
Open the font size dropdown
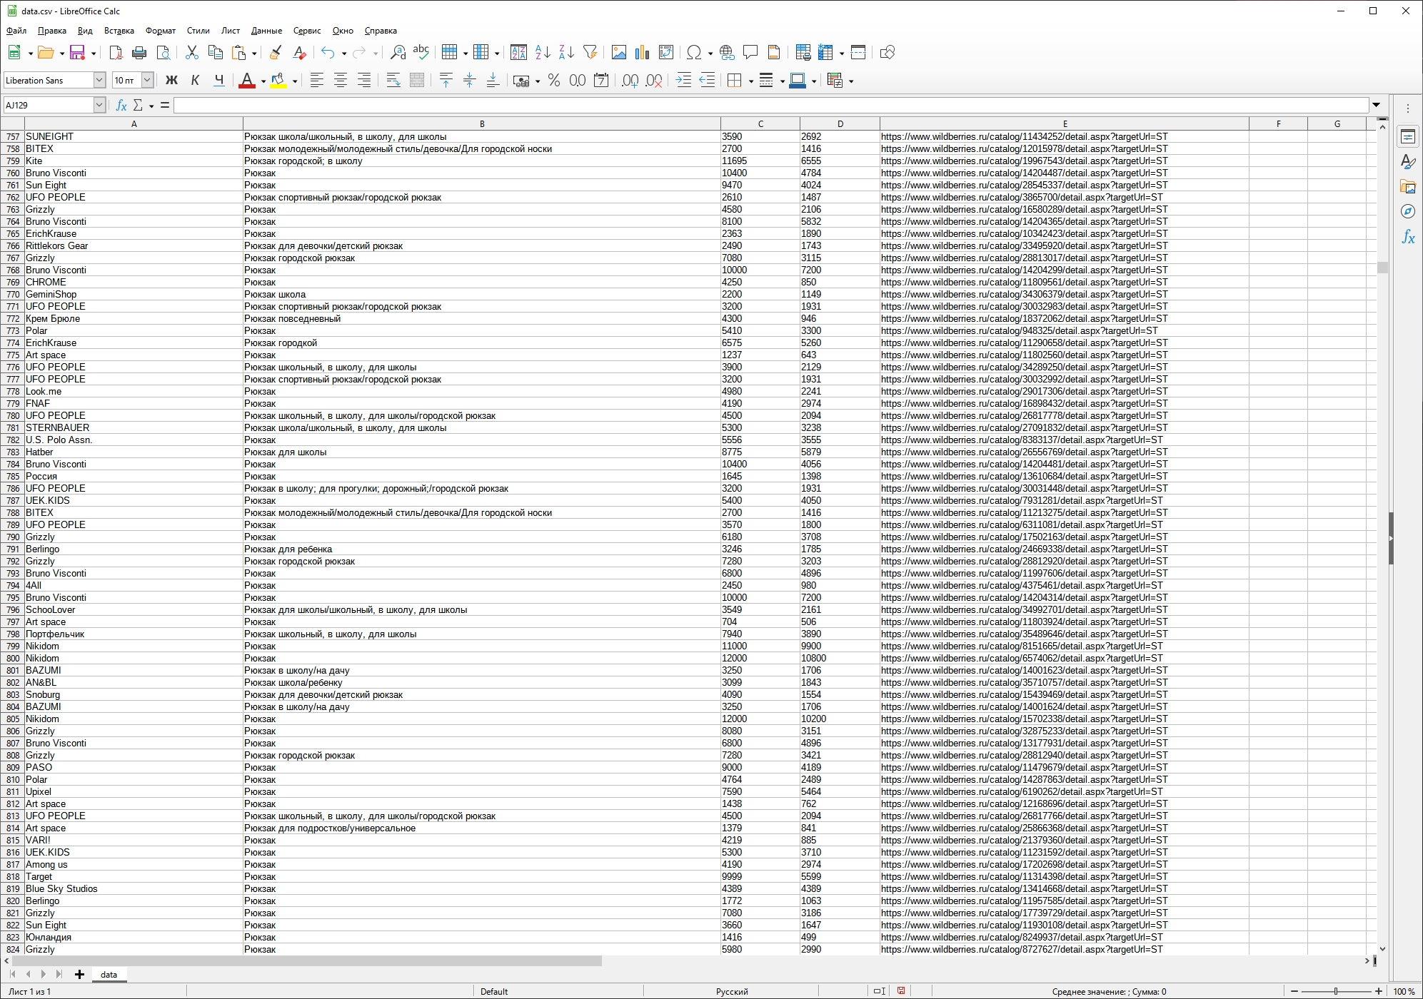(147, 81)
